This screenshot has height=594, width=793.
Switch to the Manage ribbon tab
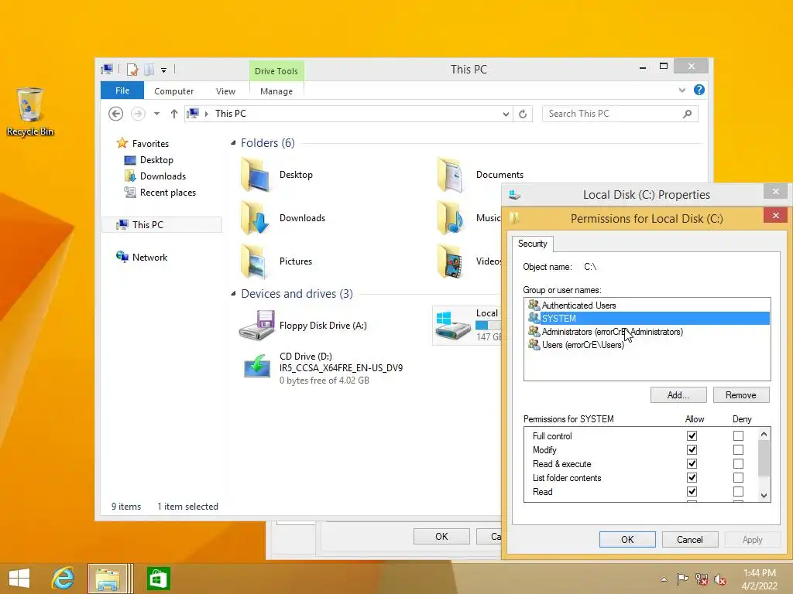tap(276, 91)
